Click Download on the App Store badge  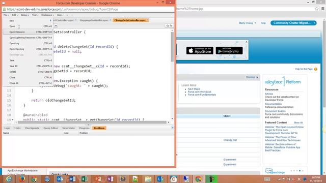200,50
